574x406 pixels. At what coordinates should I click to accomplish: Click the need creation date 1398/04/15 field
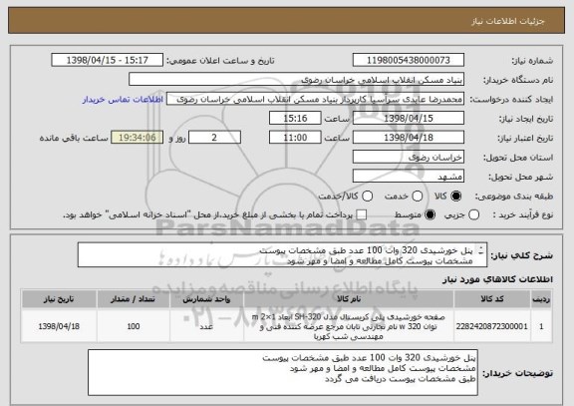click(x=409, y=119)
